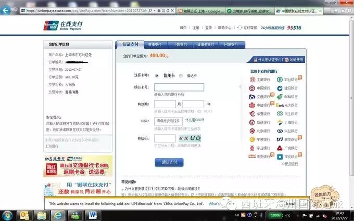Screen dimensions: 354x221
Task: Click the 东亚银行 bank icon
Action: tap(252, 148)
